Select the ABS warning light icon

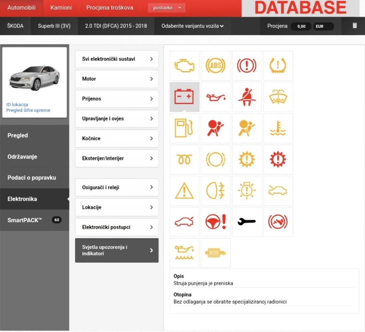(215, 66)
